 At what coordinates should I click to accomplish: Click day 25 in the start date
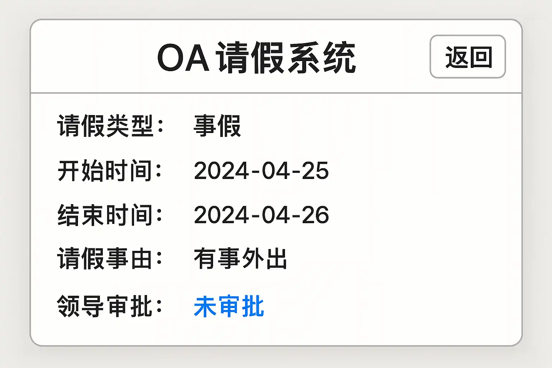click(315, 171)
